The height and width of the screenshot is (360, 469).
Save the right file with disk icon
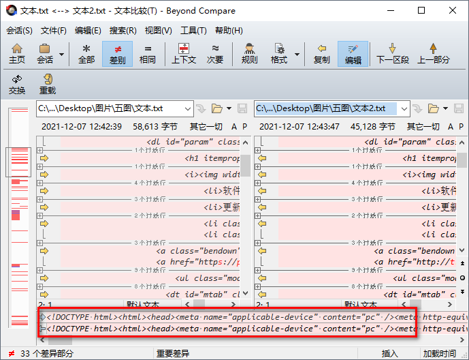[x=459, y=108]
